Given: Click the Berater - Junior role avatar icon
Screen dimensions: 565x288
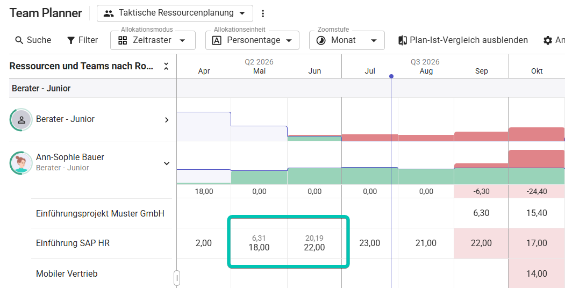Looking at the screenshot, I should [22, 119].
